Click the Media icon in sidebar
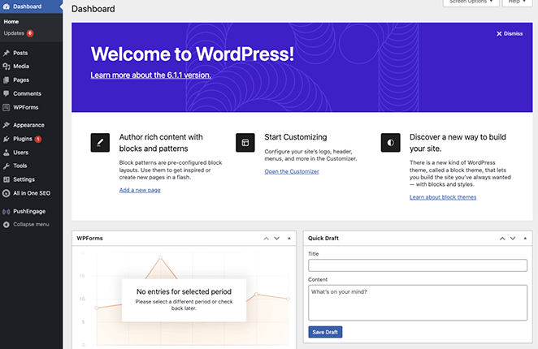The height and width of the screenshot is (349, 538). [7, 67]
